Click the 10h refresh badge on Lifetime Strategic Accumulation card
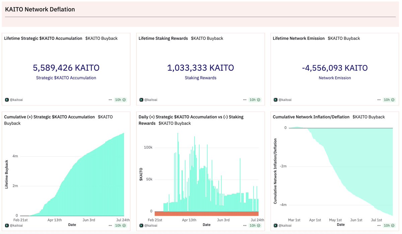This screenshot has height=234, width=402. (x=120, y=100)
